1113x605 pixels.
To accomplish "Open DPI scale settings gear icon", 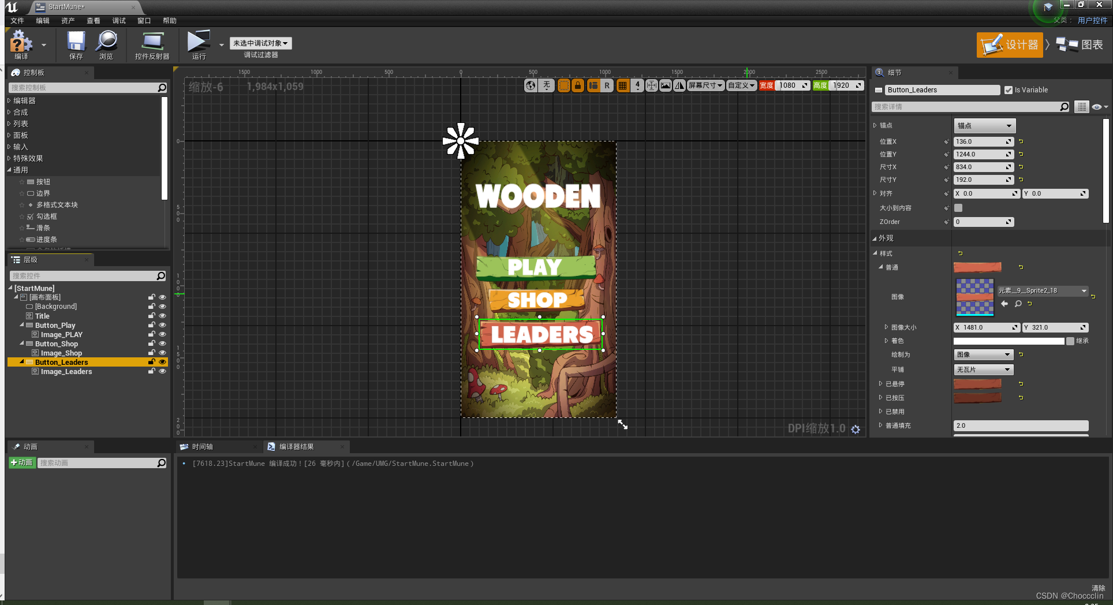I will point(856,429).
